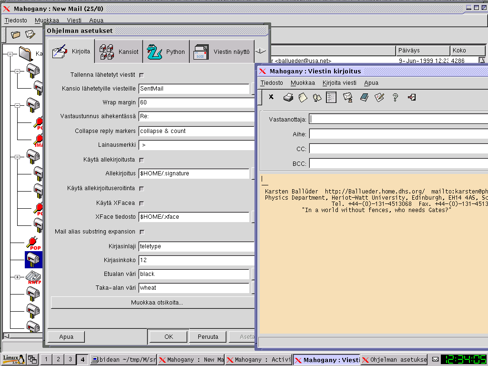
Task: Click Muokkaa otsikoita... button
Action: (153, 303)
